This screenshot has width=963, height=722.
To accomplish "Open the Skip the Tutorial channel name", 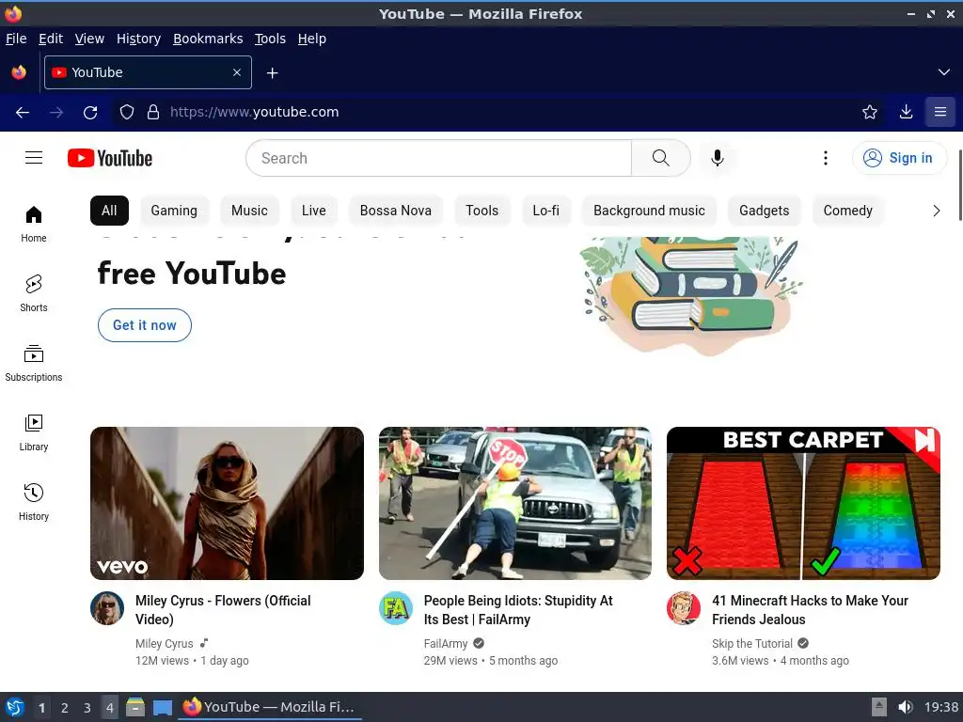I will tap(752, 643).
